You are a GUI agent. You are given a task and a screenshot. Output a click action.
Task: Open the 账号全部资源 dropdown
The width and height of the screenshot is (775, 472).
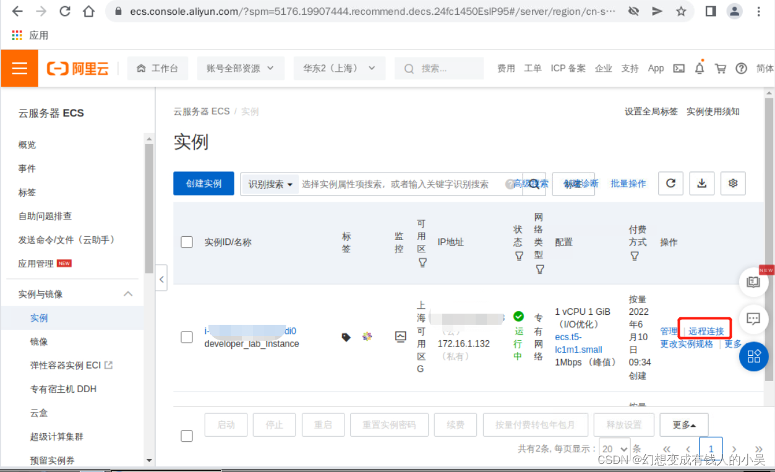click(241, 69)
